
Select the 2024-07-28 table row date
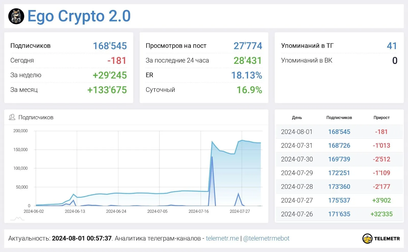[x=297, y=187]
